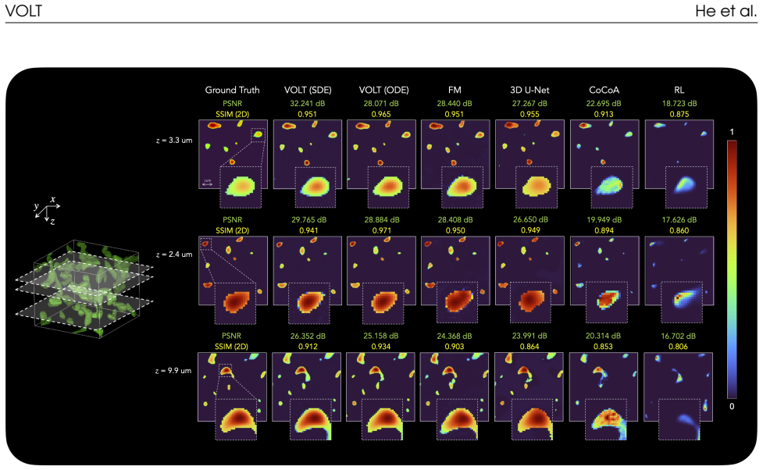Click the SSIM value '0.965'
Viewport: 763px width, 470px height.
point(381,114)
